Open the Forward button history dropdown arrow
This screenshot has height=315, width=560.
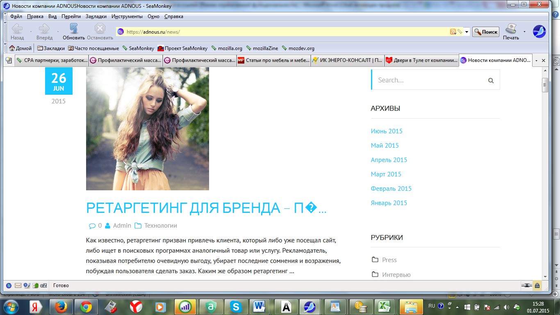(x=58, y=32)
